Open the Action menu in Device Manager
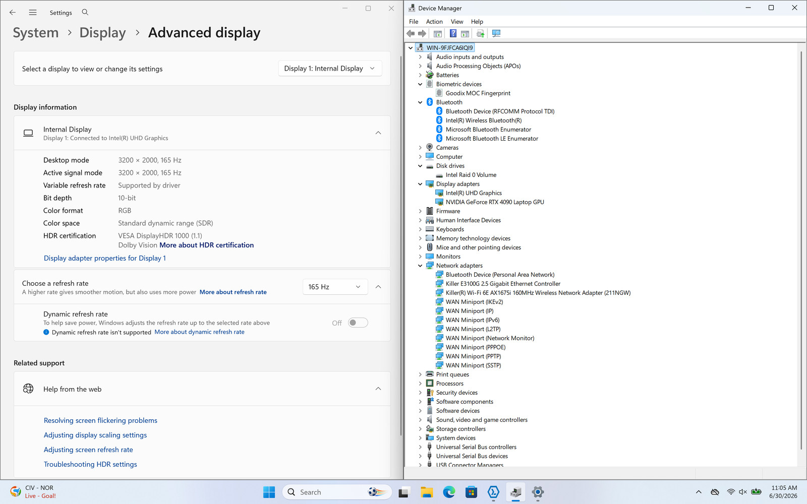807x504 pixels. click(434, 22)
